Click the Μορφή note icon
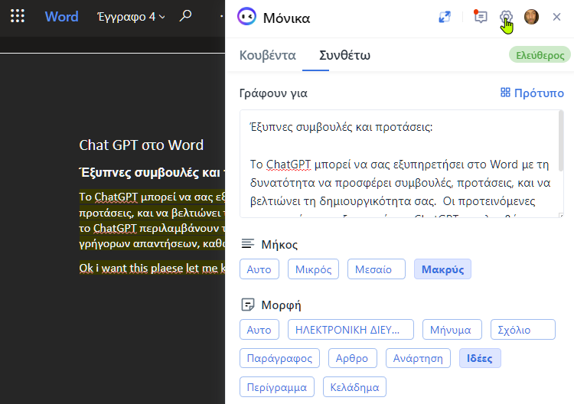Image resolution: width=574 pixels, height=404 pixels. (248, 304)
